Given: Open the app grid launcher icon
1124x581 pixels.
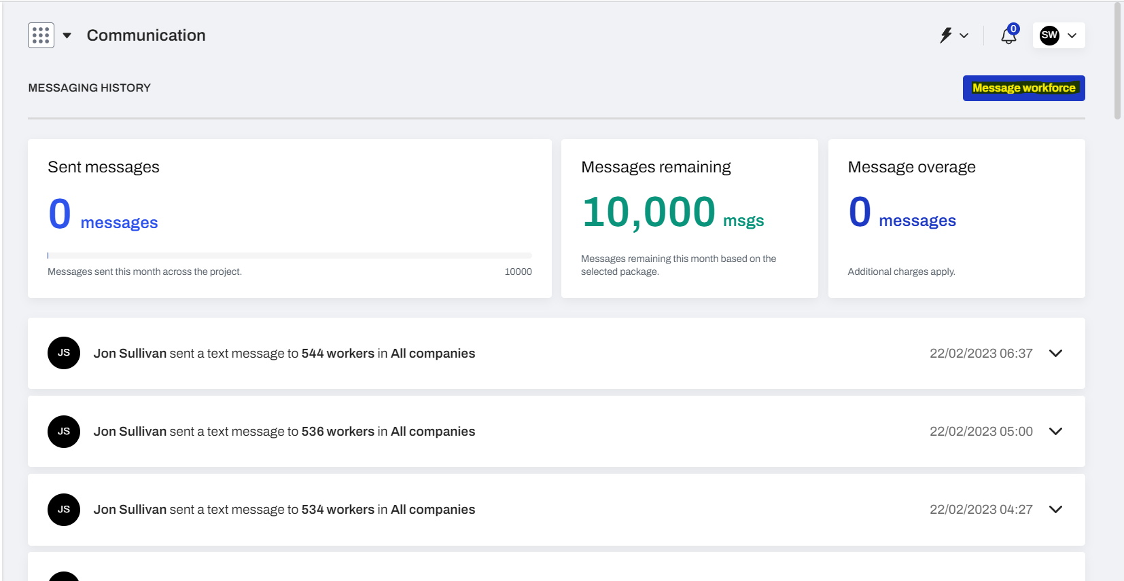Looking at the screenshot, I should (x=41, y=35).
